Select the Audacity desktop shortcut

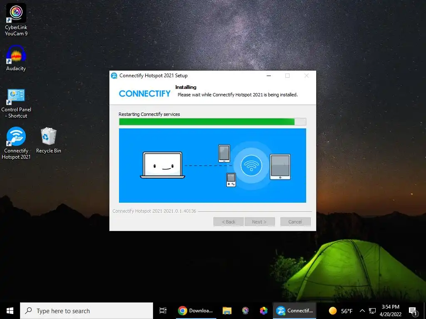point(16,58)
